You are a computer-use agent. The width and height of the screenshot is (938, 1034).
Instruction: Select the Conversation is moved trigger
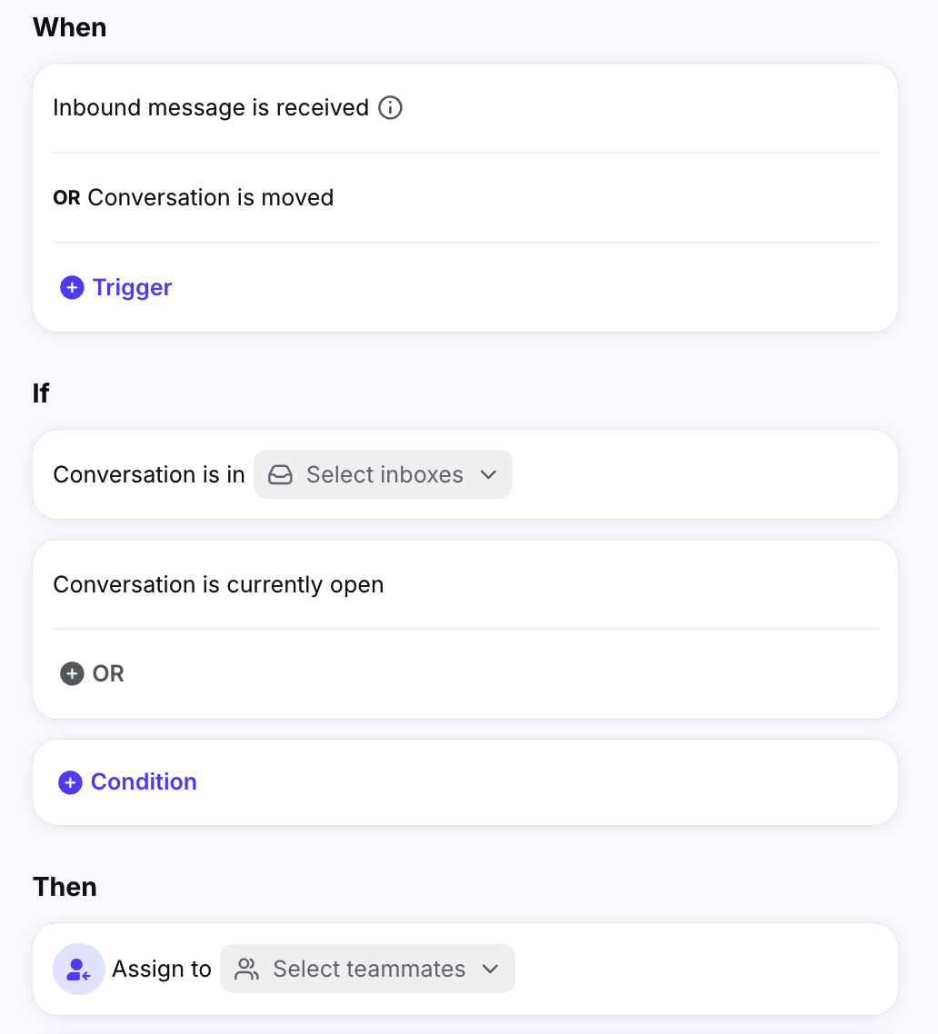point(210,198)
